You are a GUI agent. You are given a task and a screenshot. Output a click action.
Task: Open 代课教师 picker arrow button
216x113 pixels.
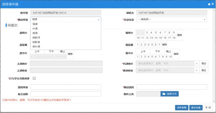[x=197, y=63]
